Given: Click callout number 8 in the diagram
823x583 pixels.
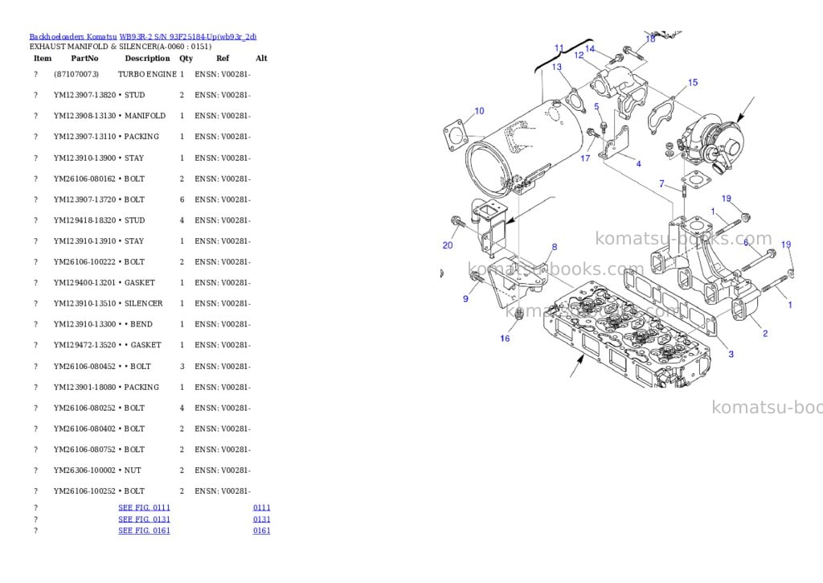Looking at the screenshot, I should coord(555,247).
